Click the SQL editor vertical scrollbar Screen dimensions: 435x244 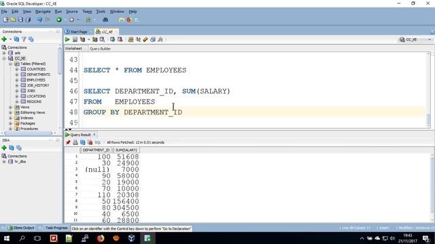[429, 90]
